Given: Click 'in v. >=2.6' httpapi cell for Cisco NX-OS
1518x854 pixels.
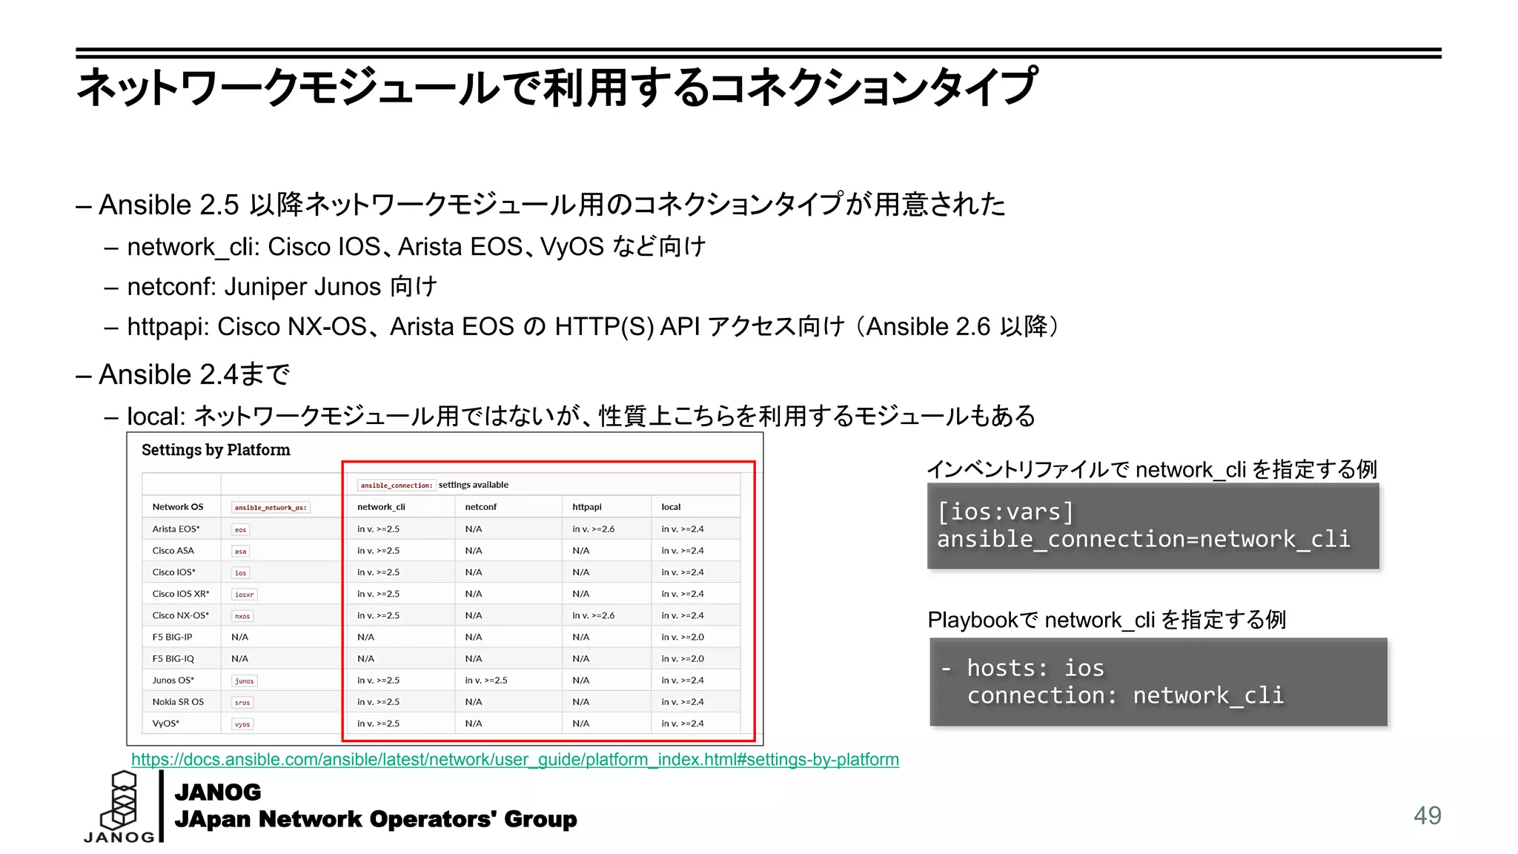Looking at the screenshot, I should [593, 615].
